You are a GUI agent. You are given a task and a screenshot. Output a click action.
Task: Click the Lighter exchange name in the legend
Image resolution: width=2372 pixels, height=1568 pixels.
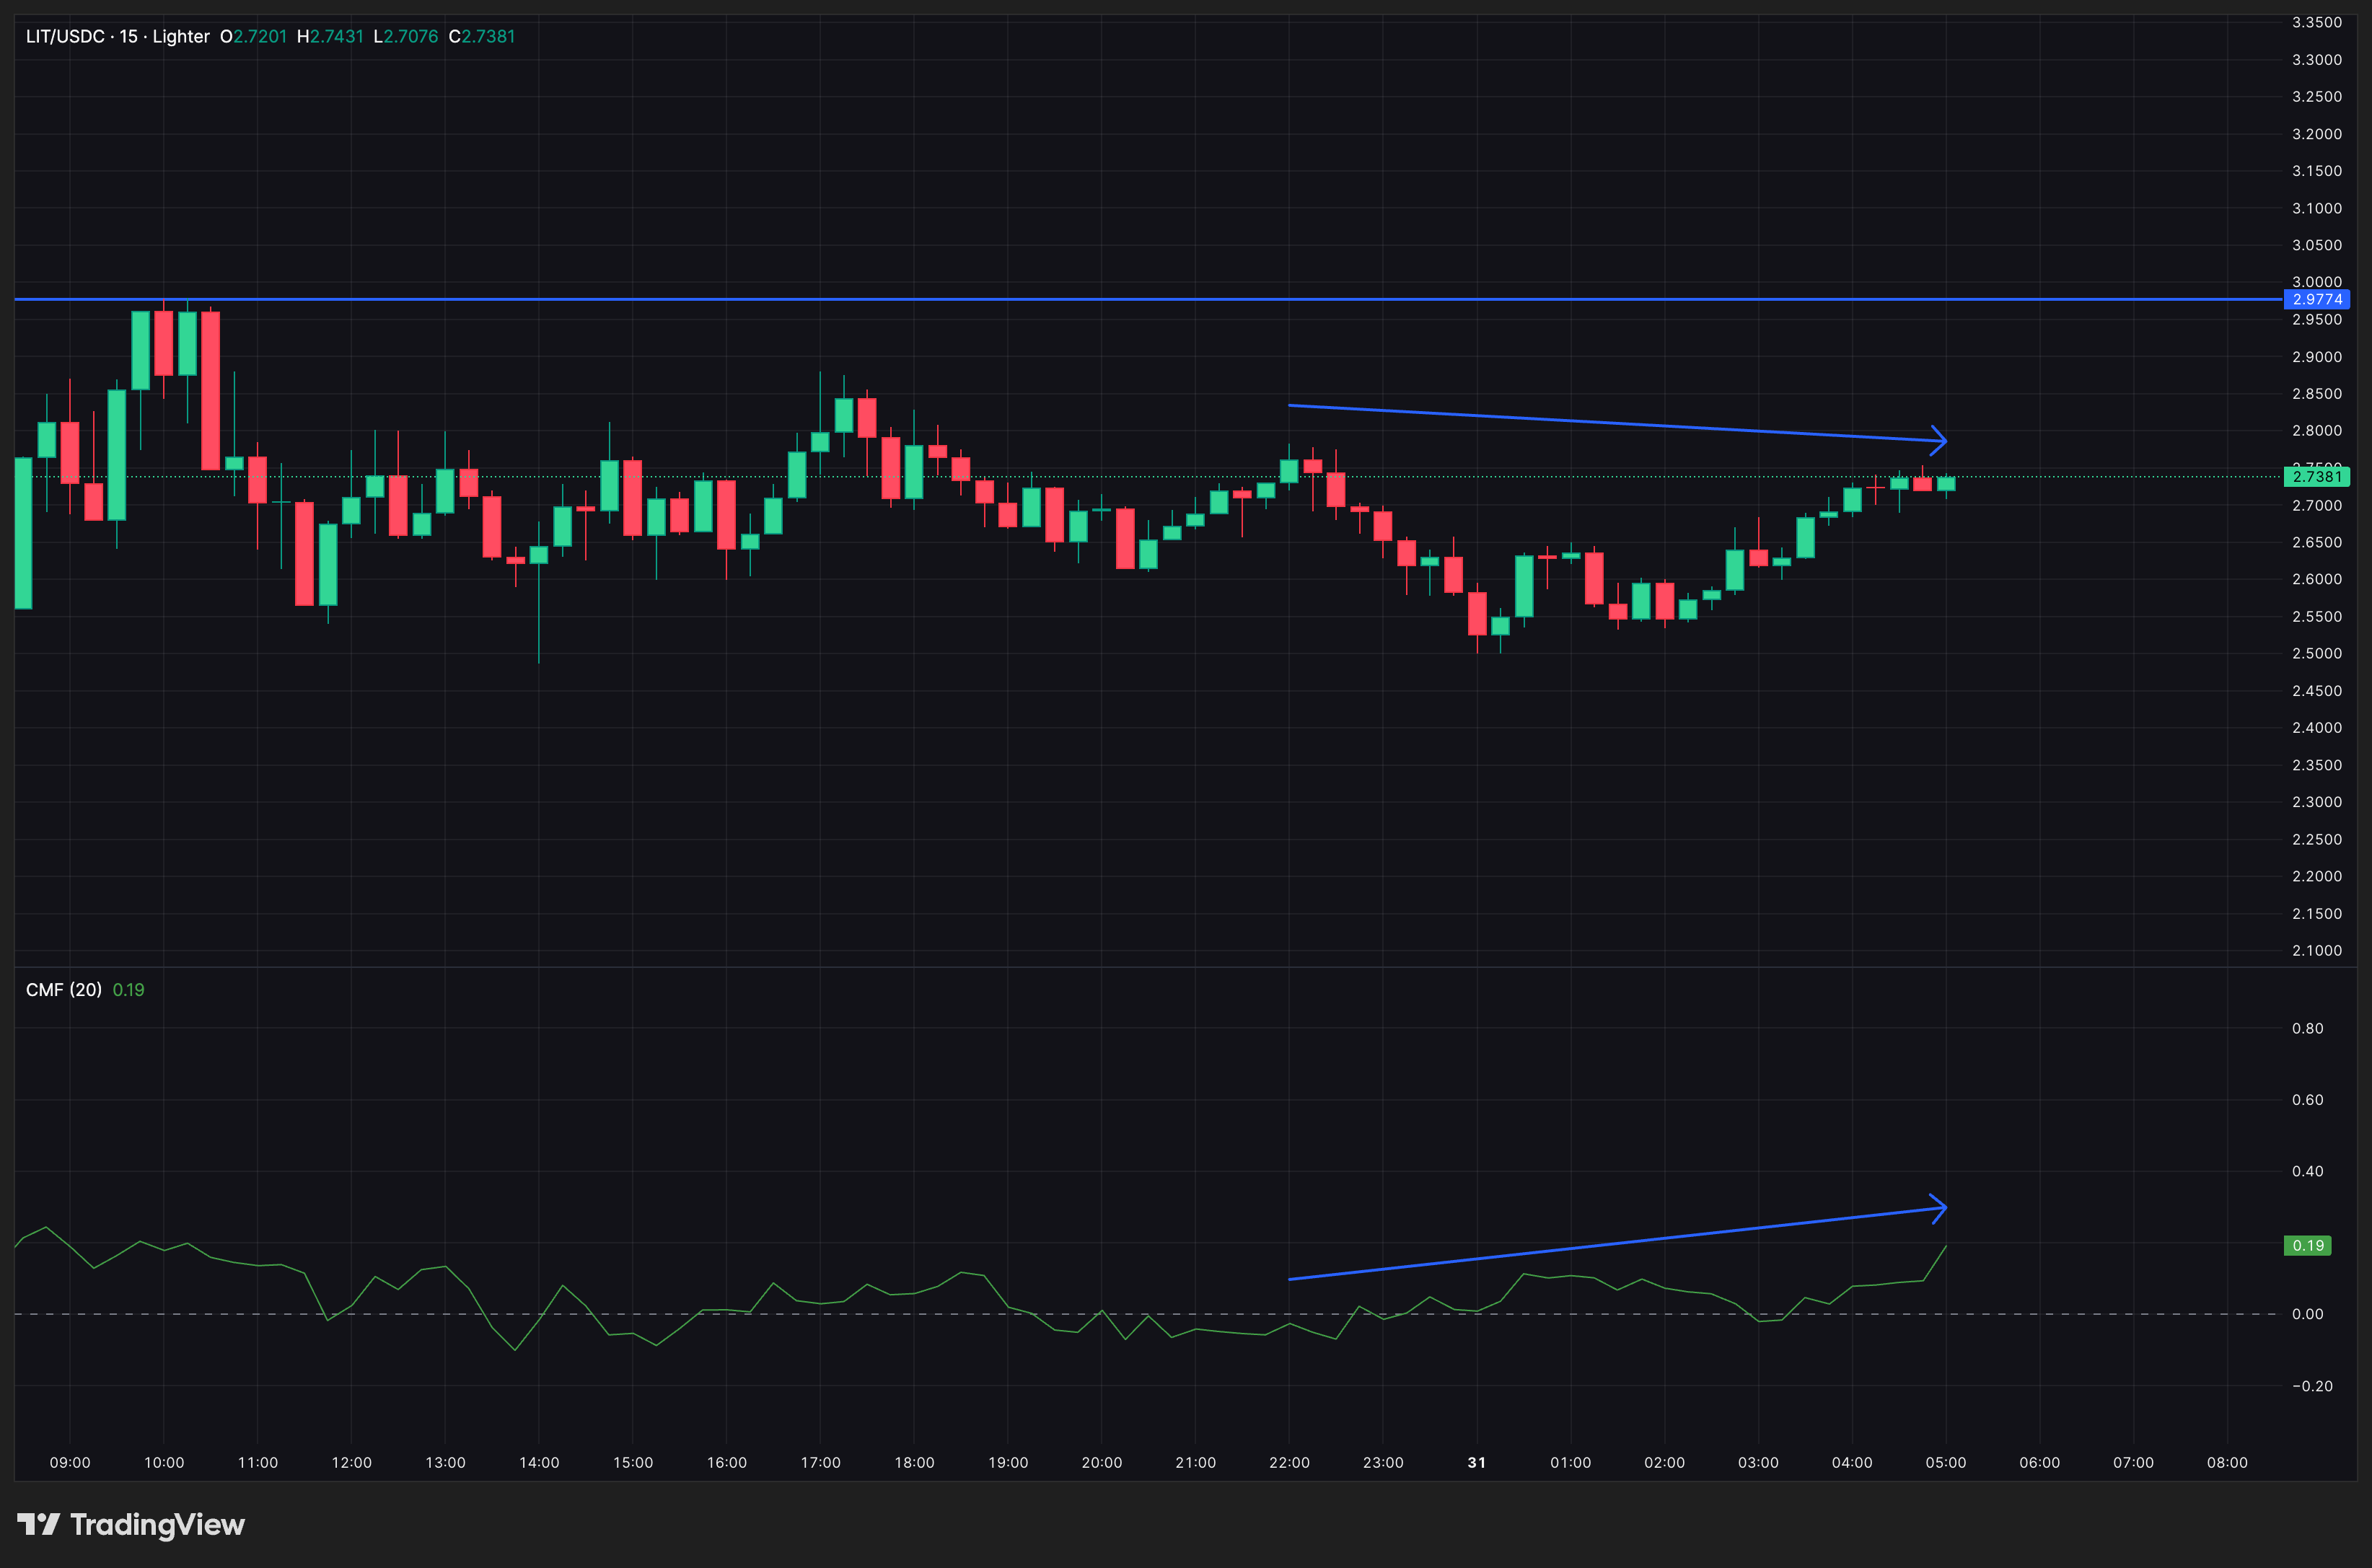pos(180,36)
